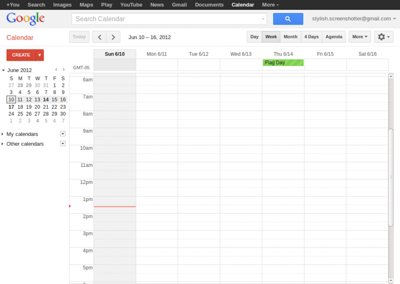Open More menu in top navigation bar

pos(270,5)
